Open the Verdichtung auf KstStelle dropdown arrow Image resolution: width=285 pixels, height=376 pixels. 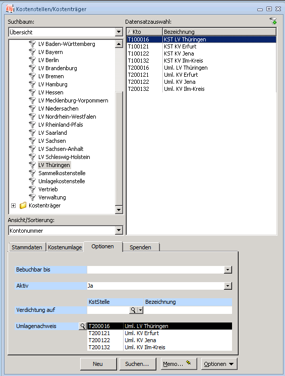coord(140,310)
